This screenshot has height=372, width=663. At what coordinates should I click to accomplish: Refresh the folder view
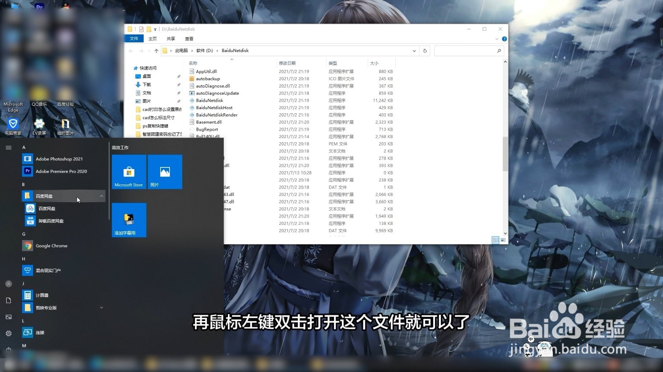pyautogui.click(x=425, y=51)
